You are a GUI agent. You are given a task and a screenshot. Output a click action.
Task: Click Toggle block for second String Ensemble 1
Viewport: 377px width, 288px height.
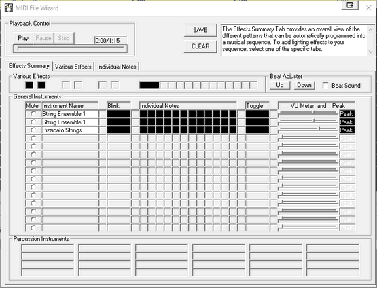click(257, 122)
